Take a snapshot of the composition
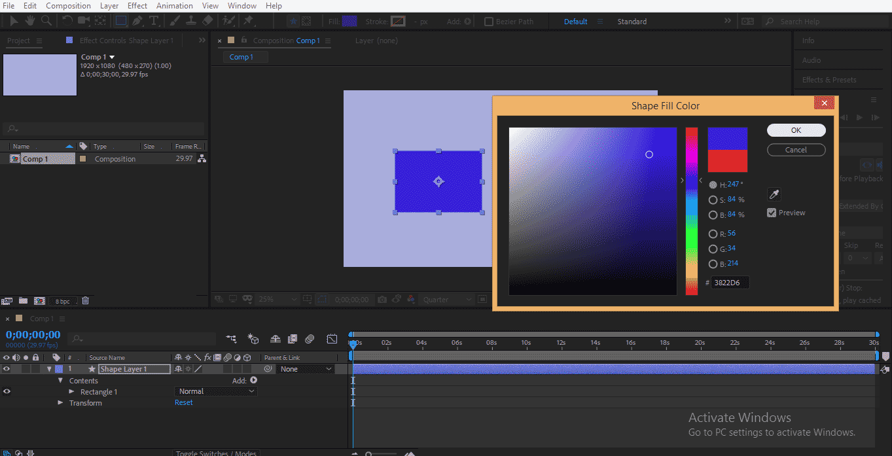 coord(382,299)
